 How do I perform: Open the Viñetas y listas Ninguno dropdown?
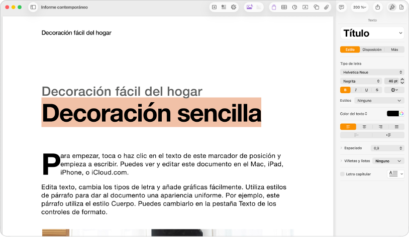tap(388, 161)
